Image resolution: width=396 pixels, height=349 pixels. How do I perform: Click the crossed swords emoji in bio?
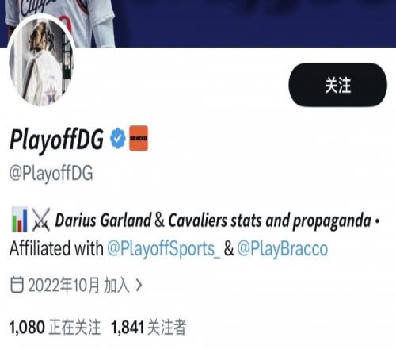41,220
